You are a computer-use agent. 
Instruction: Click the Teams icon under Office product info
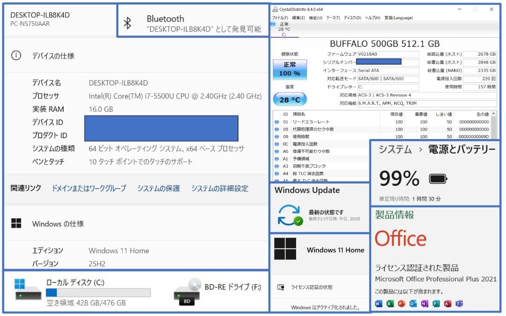pyautogui.click(x=459, y=304)
